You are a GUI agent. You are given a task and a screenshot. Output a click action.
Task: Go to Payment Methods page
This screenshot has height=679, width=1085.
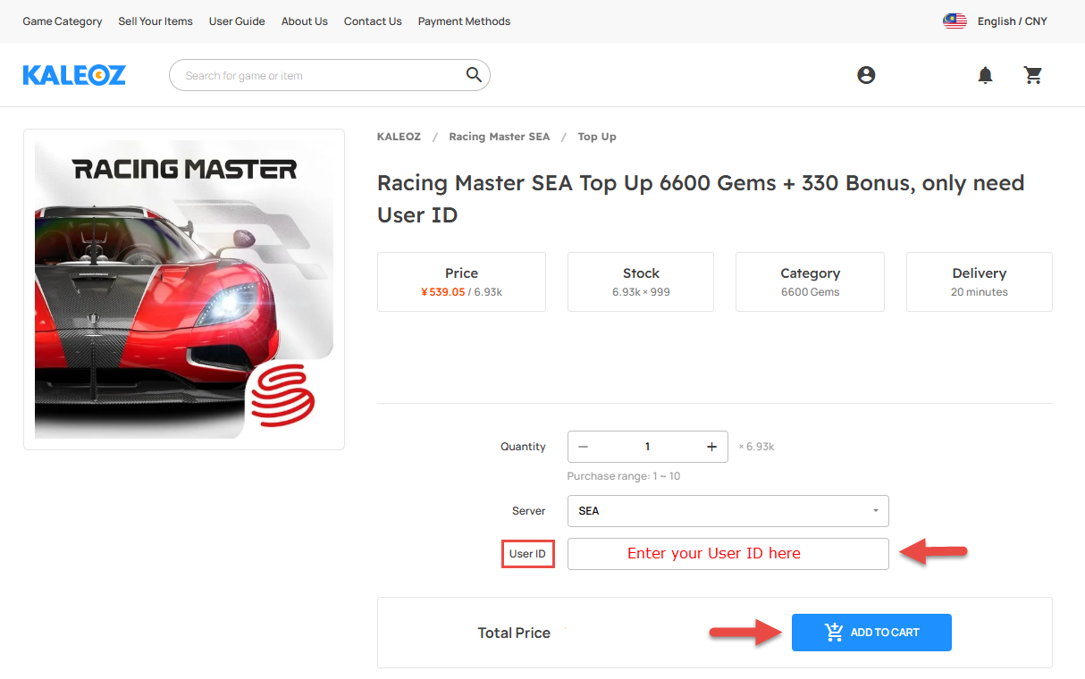coord(464,21)
